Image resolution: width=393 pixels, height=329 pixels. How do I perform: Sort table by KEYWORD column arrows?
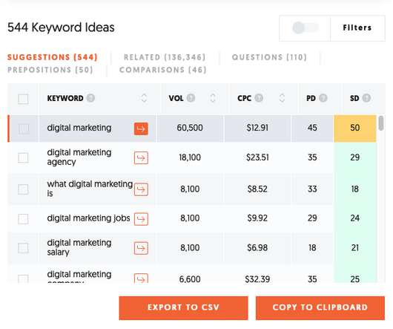pyautogui.click(x=144, y=98)
